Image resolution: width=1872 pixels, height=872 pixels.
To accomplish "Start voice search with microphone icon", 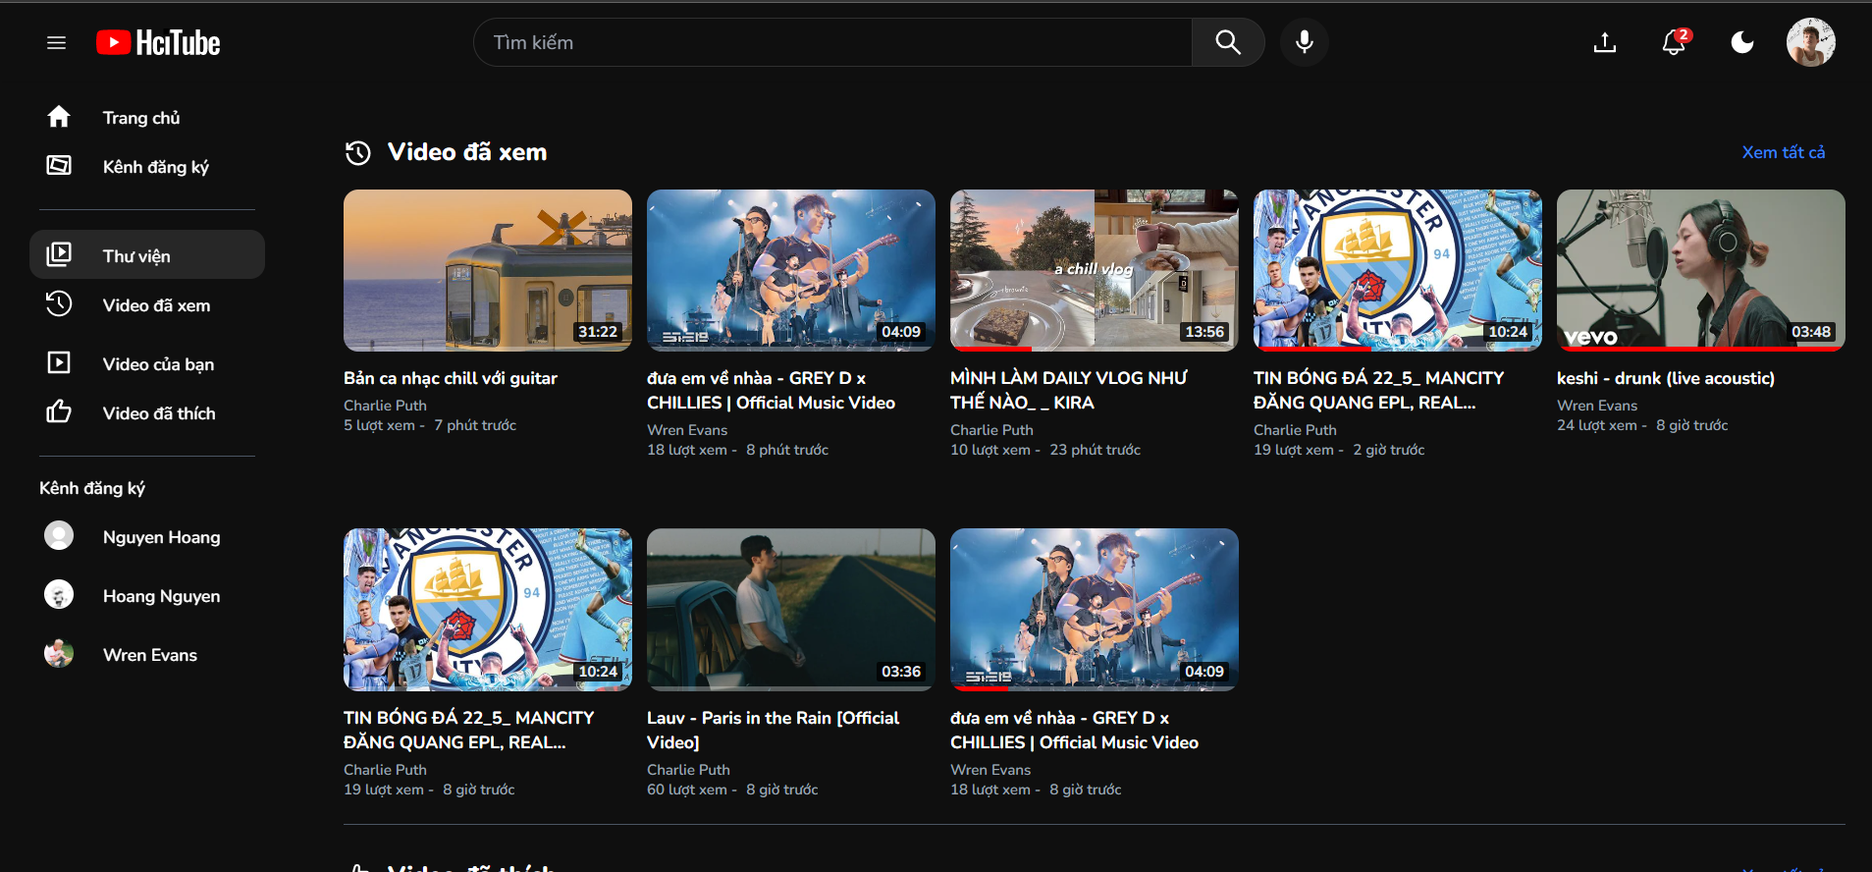I will point(1305,42).
